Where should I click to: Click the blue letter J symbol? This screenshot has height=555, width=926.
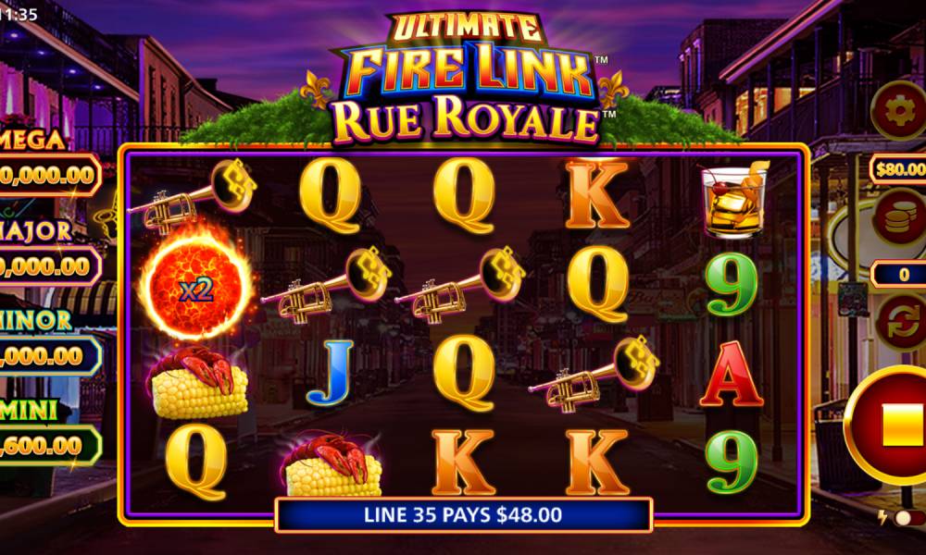tap(330, 373)
